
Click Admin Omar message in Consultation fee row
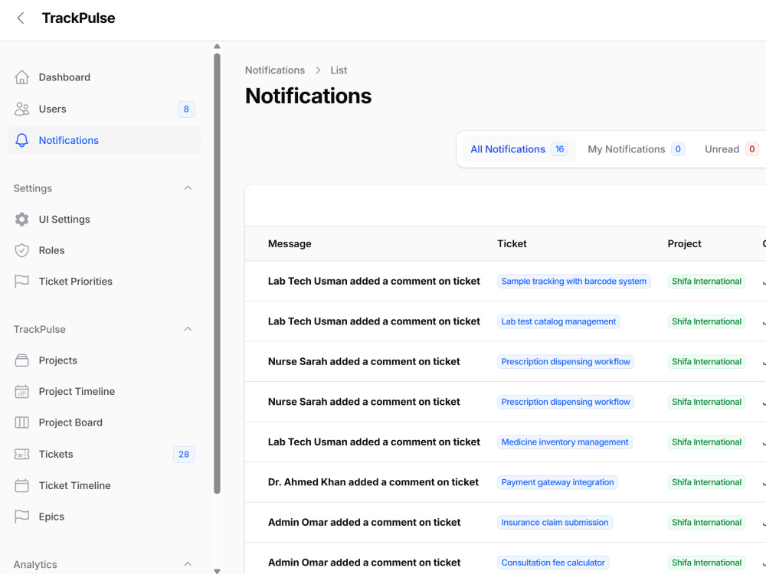tap(364, 563)
